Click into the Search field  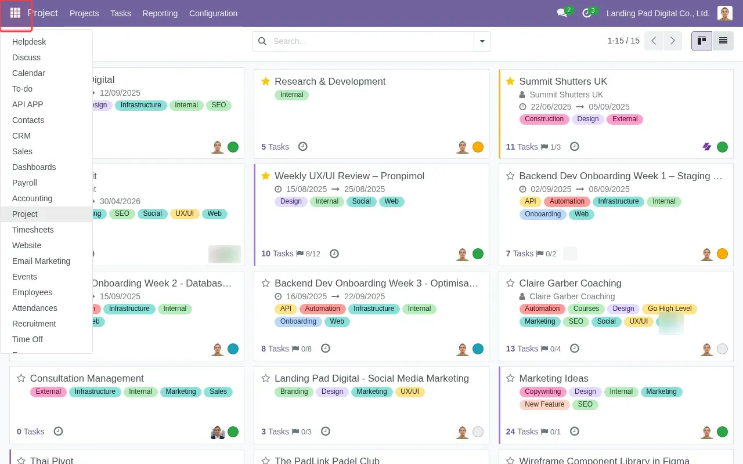pyautogui.click(x=371, y=41)
